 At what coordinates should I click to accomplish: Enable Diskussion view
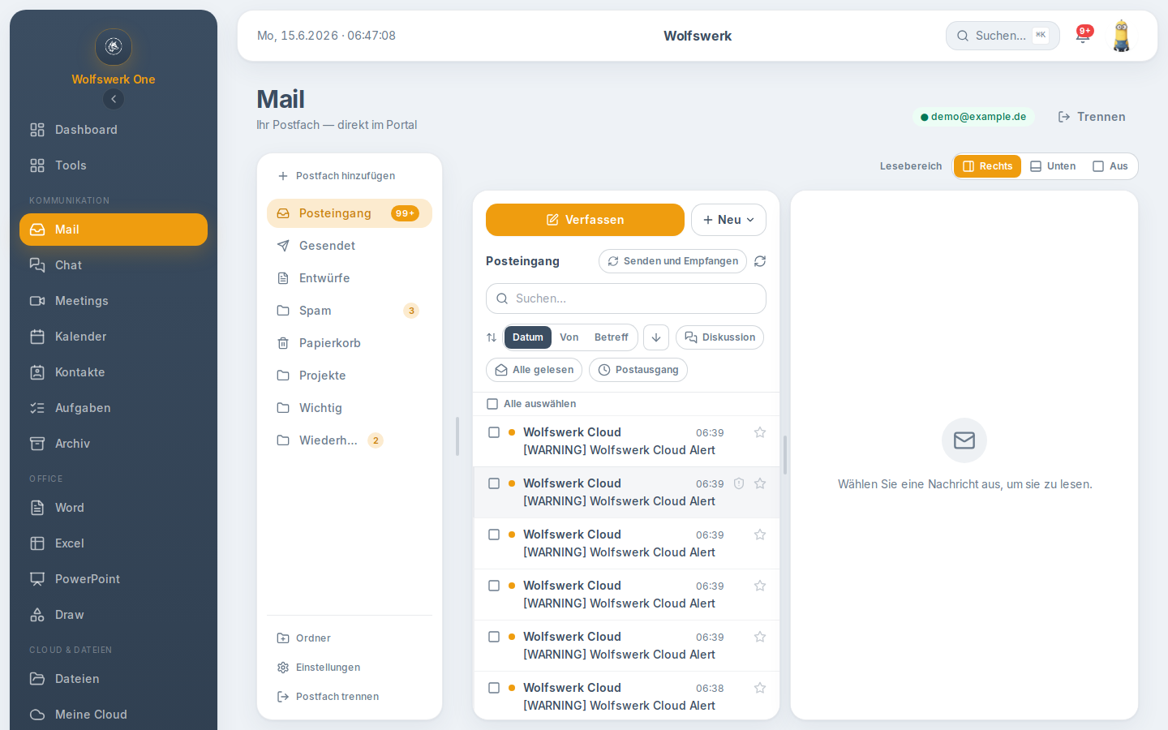coord(719,337)
